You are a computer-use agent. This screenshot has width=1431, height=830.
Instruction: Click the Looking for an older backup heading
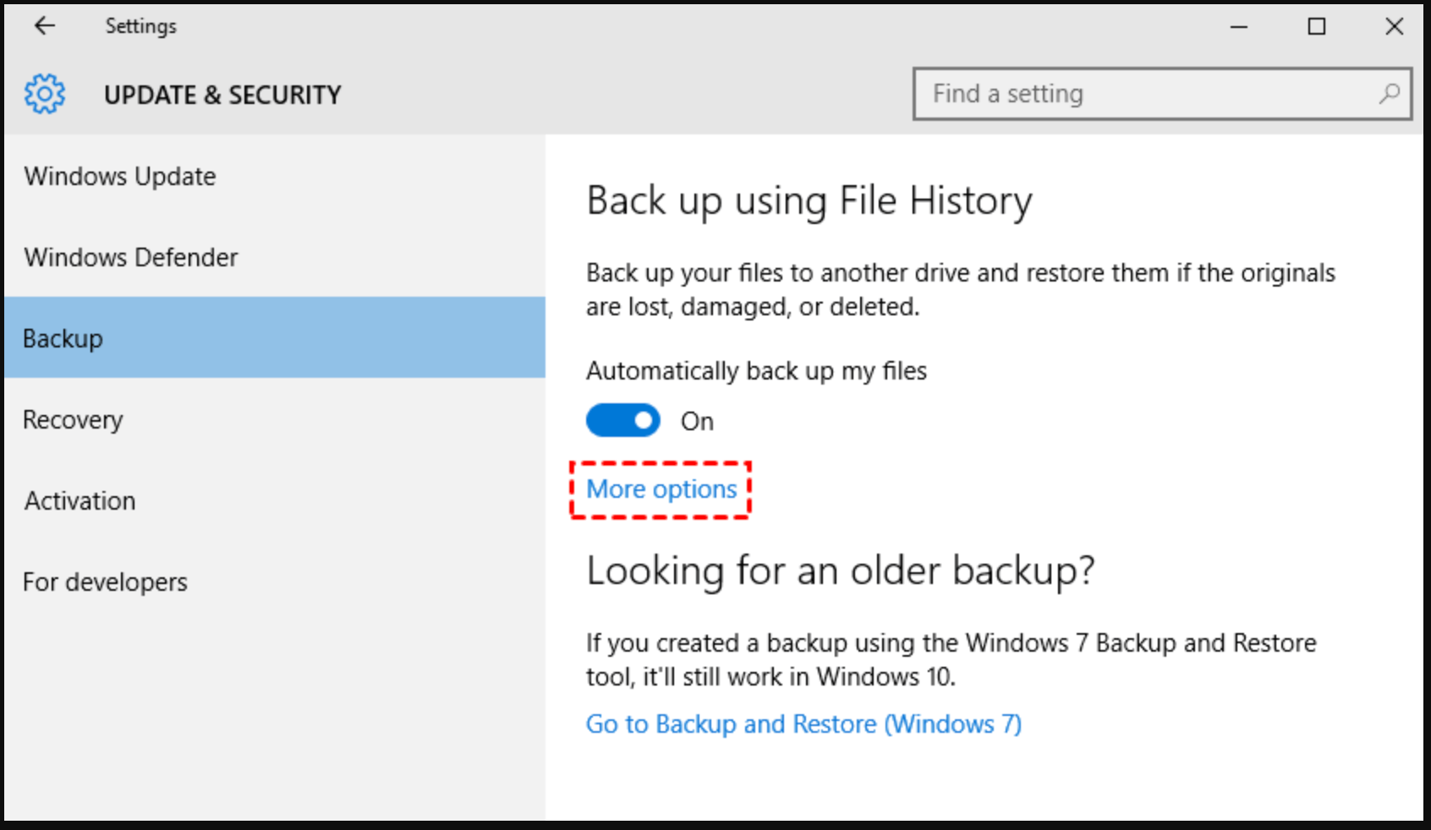[841, 571]
